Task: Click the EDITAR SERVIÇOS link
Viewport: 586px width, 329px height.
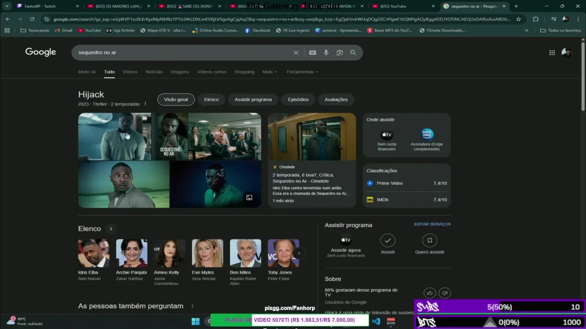Action: (x=432, y=224)
